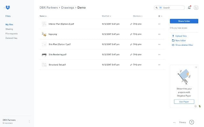Click the Dropbox logo icon

pos(8,7)
